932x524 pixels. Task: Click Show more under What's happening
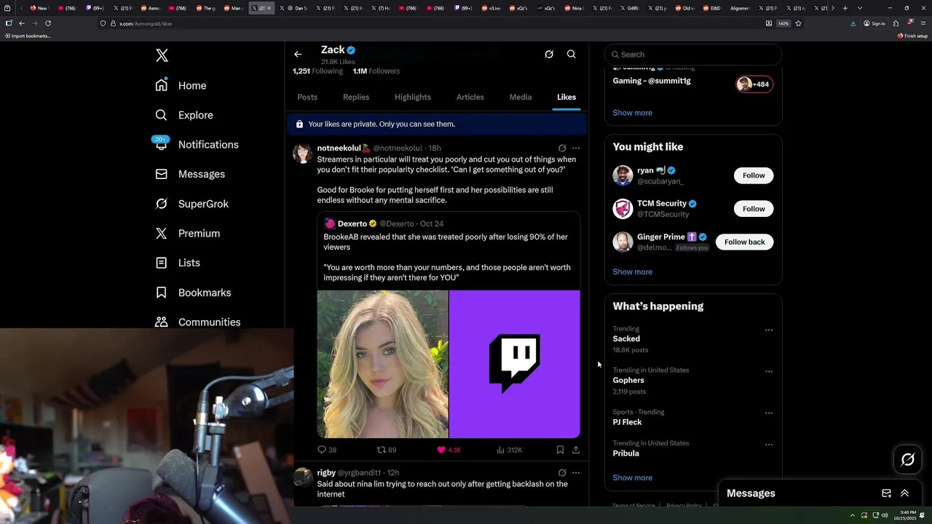[x=632, y=478]
